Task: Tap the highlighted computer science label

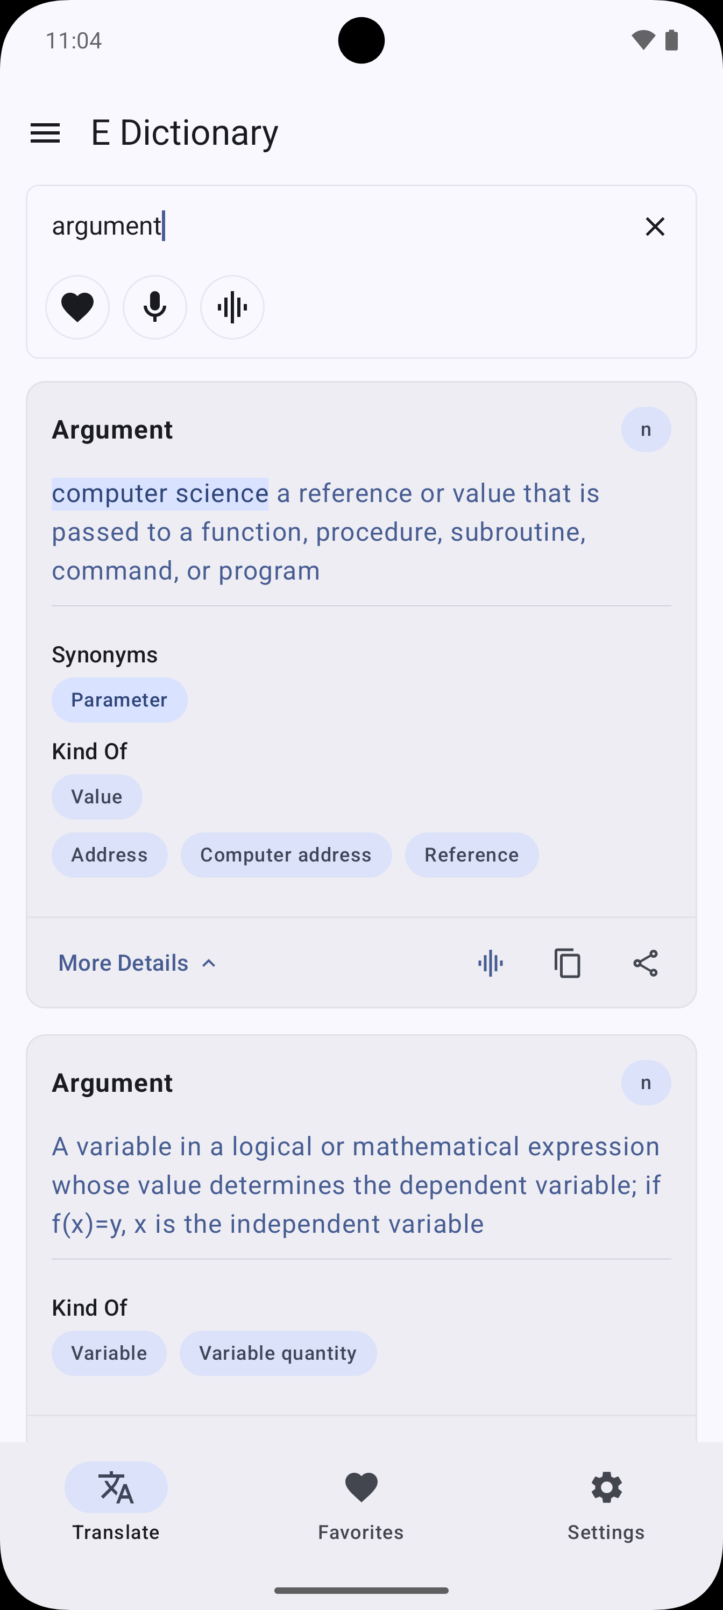Action: pyautogui.click(x=160, y=494)
